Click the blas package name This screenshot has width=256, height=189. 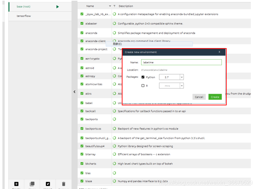click(88, 173)
